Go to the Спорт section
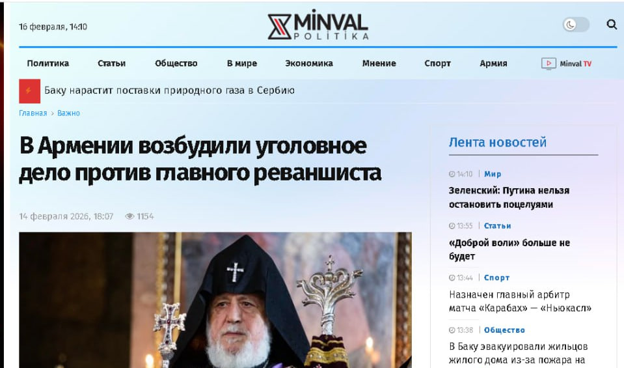The height and width of the screenshot is (368, 624). click(437, 63)
